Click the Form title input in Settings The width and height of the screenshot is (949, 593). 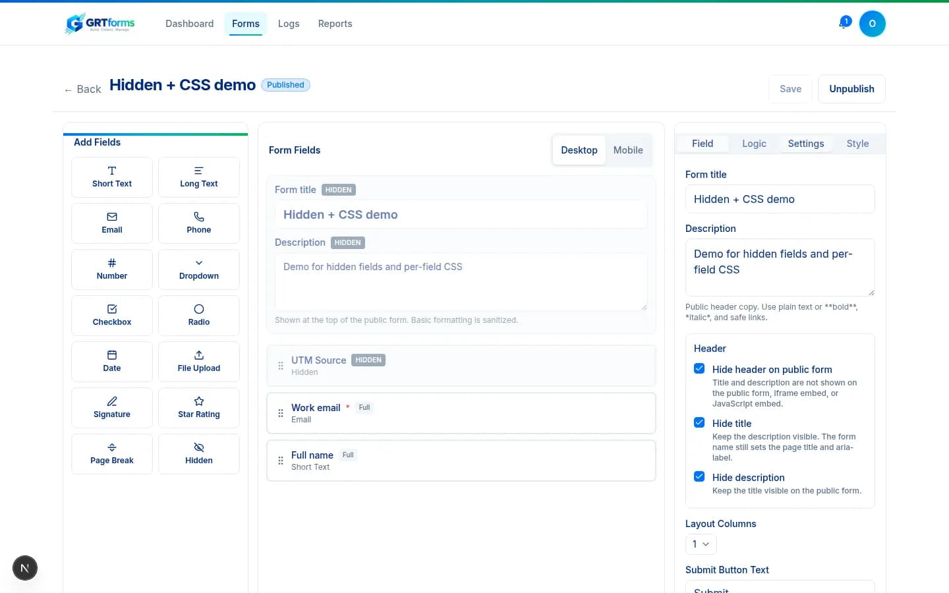[780, 199]
